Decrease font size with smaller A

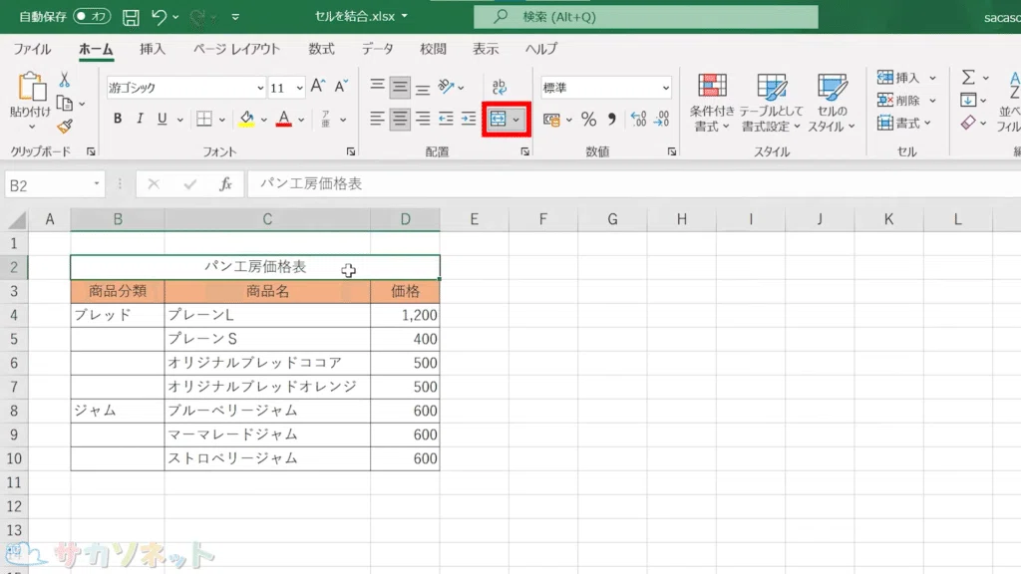[341, 87]
